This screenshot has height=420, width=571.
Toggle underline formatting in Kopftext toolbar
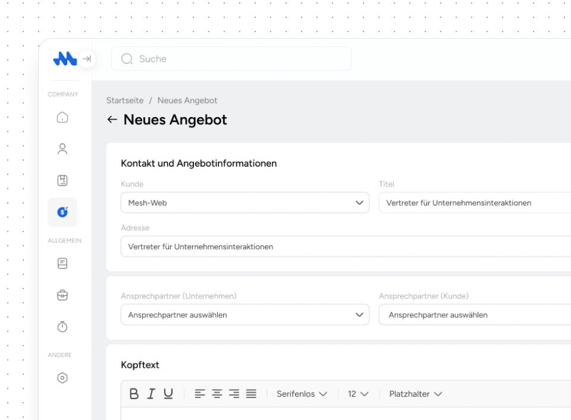(x=168, y=394)
